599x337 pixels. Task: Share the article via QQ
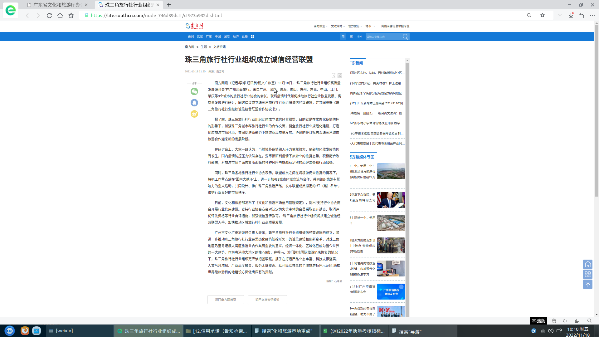pos(194,103)
